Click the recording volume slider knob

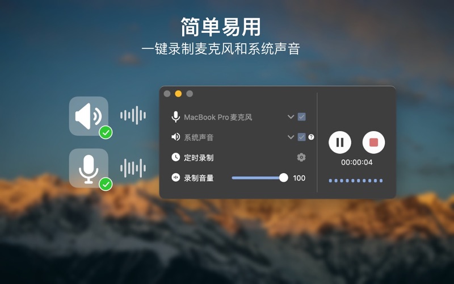(283, 178)
